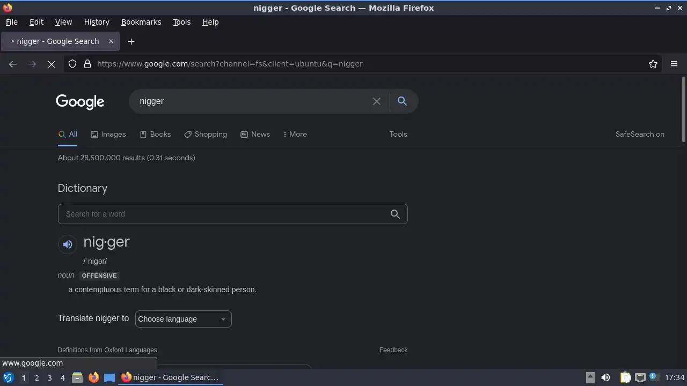The image size is (687, 386).
Task: Click the removable media eject tray icon
Action: click(x=590, y=377)
